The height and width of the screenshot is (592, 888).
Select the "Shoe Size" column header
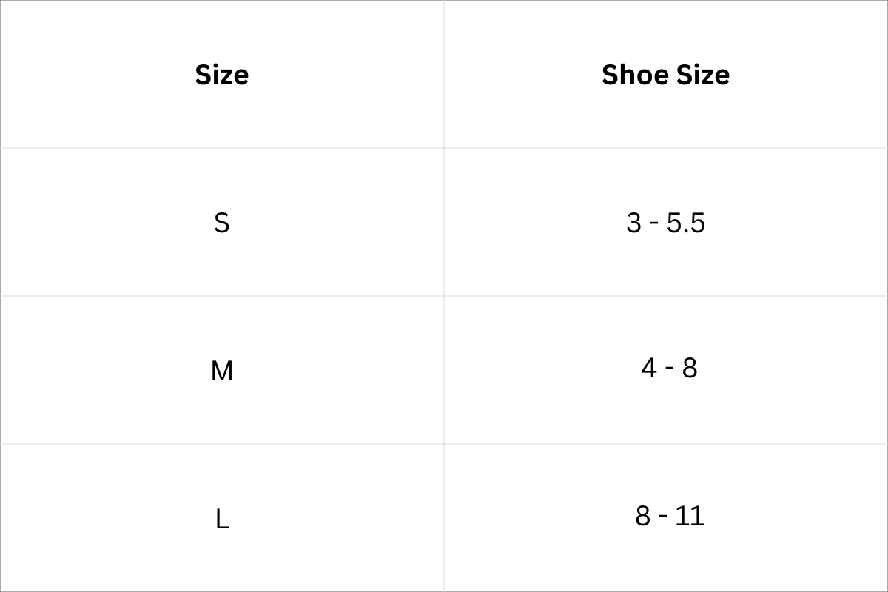click(x=665, y=75)
